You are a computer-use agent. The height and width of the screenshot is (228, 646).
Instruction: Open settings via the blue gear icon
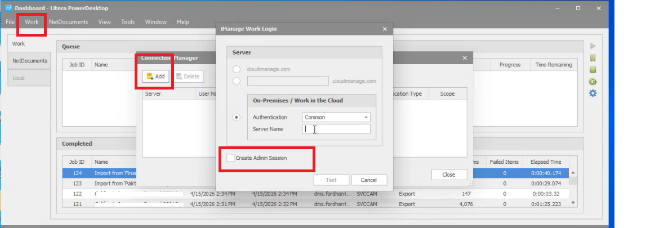point(593,93)
